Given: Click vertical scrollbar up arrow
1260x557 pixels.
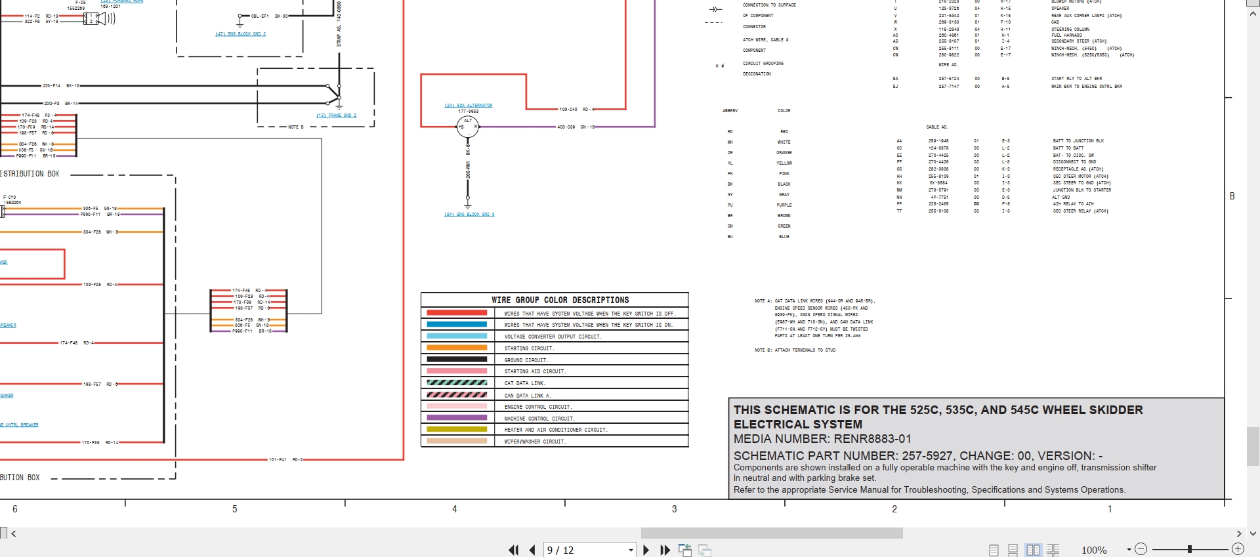Looking at the screenshot, I should [x=1253, y=13].
